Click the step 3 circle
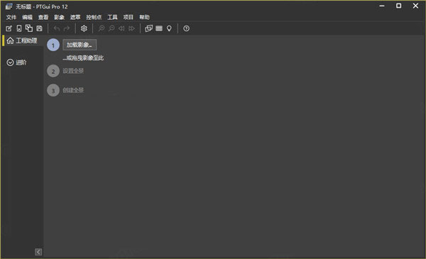 (x=53, y=90)
